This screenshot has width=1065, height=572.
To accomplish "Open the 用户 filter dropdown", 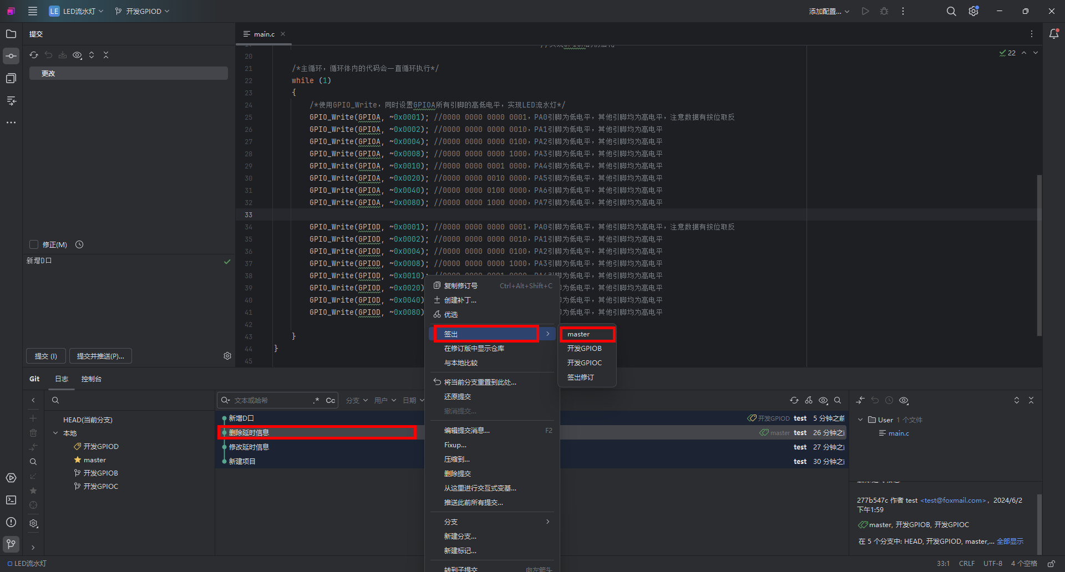I will point(384,400).
